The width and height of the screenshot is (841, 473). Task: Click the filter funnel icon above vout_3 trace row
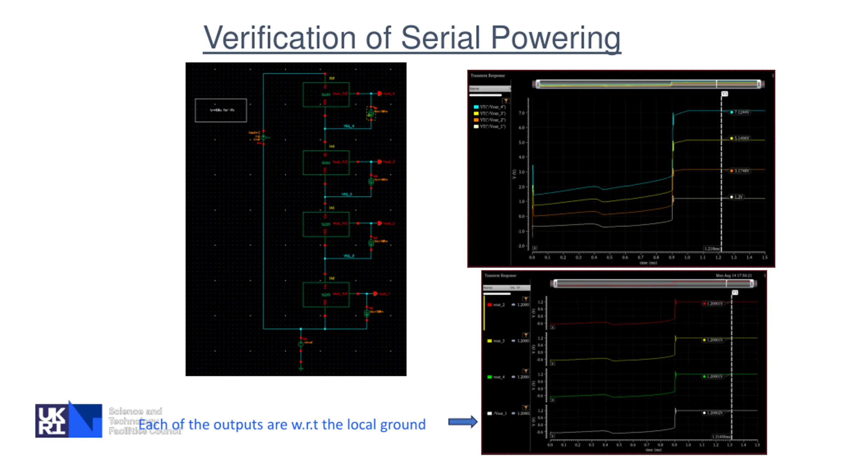point(526,335)
